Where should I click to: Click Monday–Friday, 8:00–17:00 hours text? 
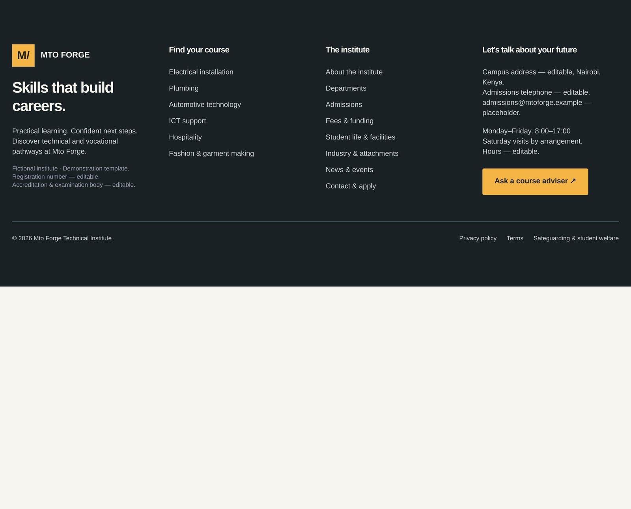(x=526, y=131)
